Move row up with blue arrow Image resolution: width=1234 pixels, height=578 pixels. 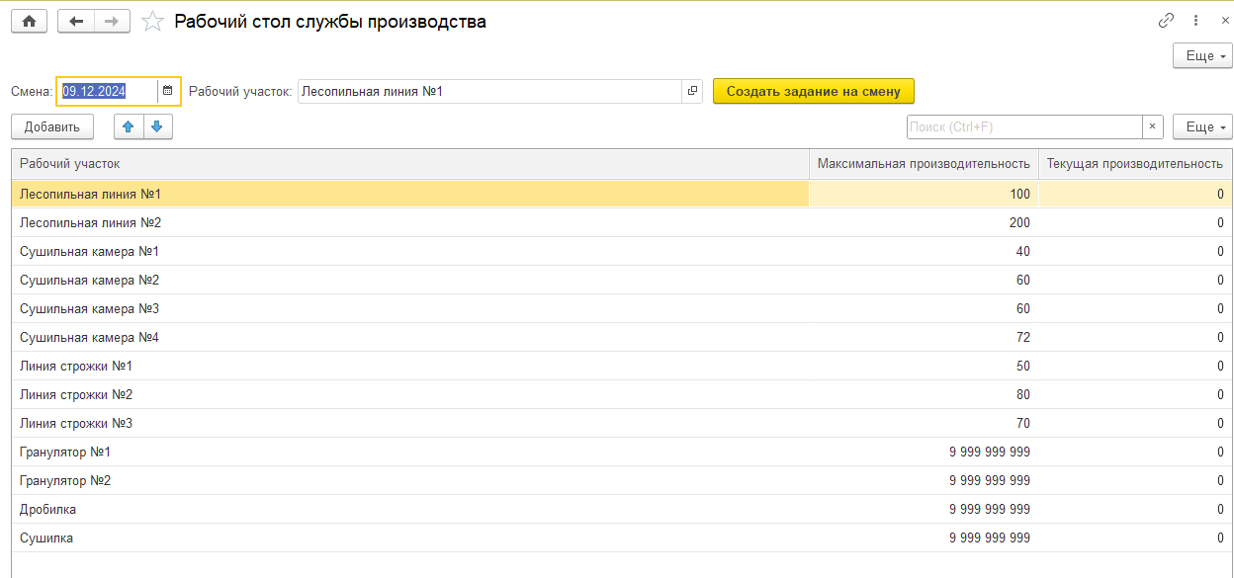tap(130, 126)
